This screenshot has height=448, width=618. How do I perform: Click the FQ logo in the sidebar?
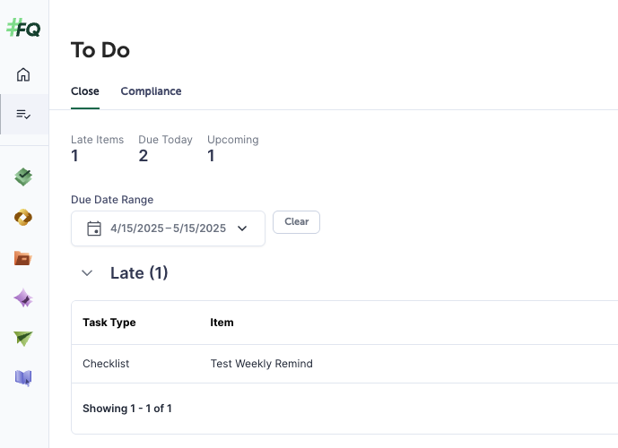[23, 28]
